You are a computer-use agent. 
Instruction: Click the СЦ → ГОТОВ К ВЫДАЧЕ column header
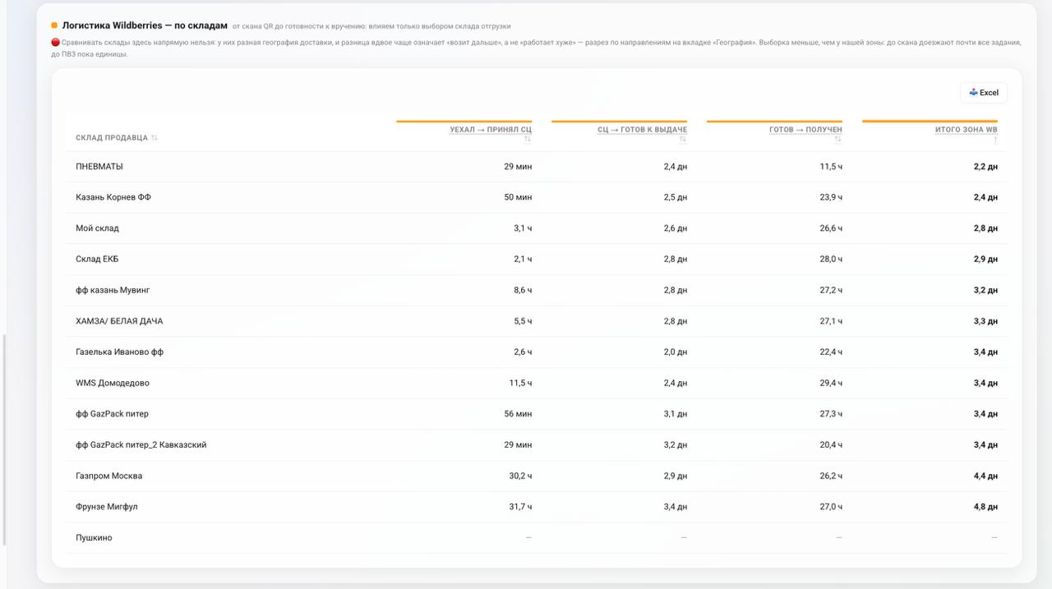pos(642,130)
